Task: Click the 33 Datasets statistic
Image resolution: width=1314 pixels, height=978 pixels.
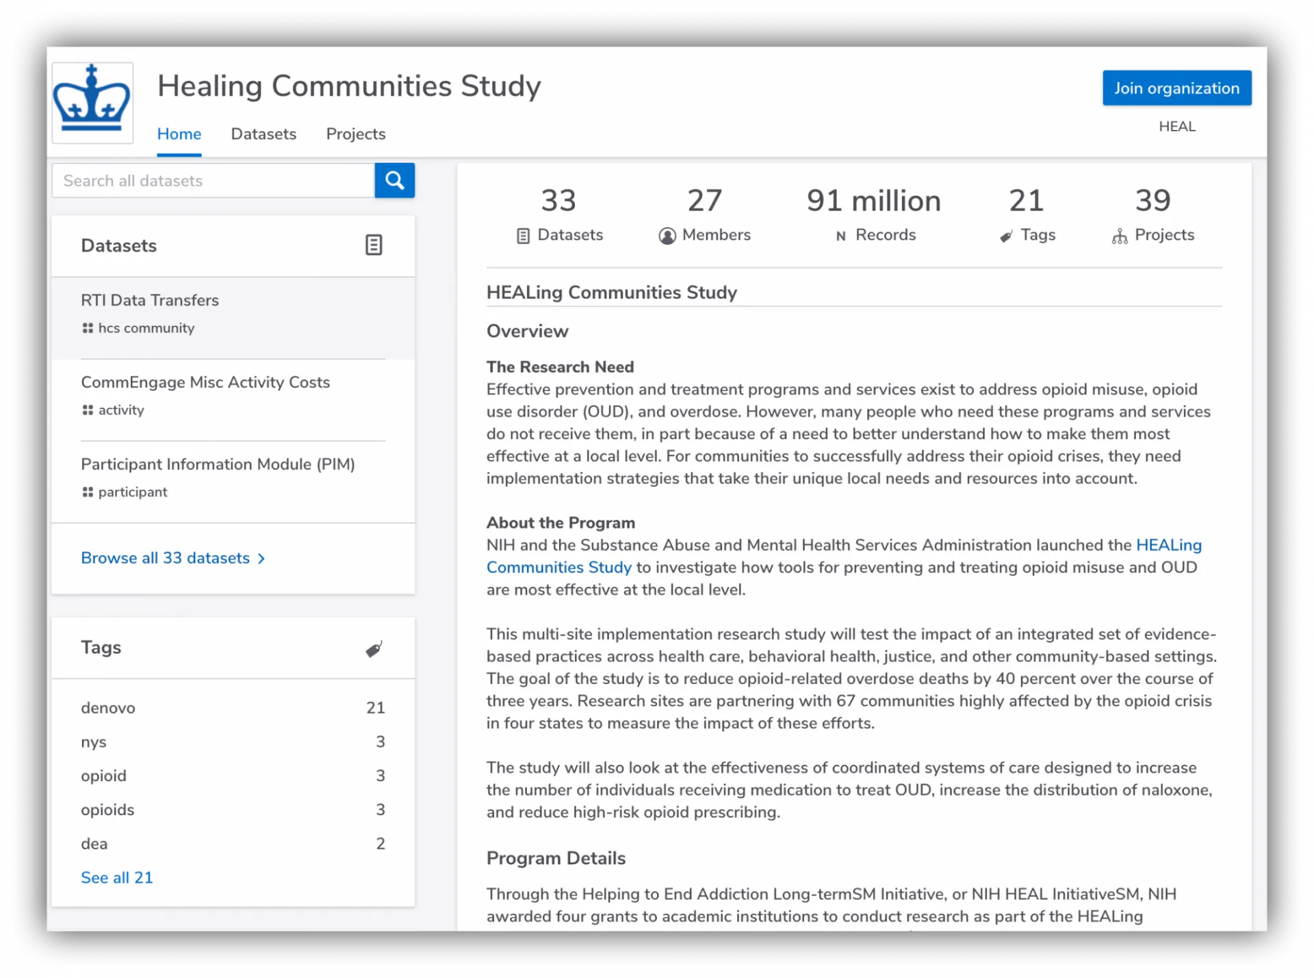Action: point(559,215)
